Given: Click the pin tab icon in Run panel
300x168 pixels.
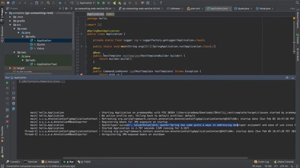Looking at the screenshot, I should point(7,116).
